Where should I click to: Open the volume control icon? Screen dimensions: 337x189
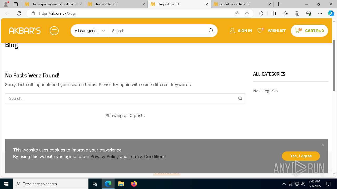click(303, 184)
